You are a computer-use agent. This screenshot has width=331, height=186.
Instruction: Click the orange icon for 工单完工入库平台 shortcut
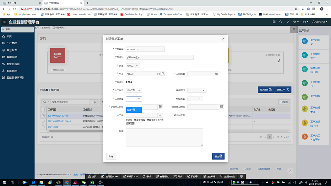click(x=305, y=137)
